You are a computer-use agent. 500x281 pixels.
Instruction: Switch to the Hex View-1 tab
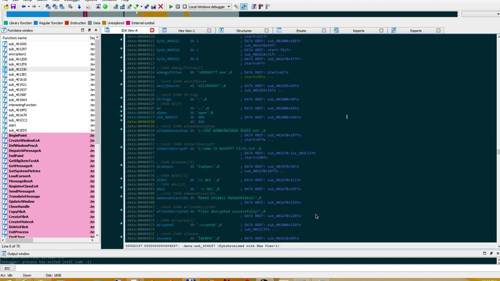point(186,31)
